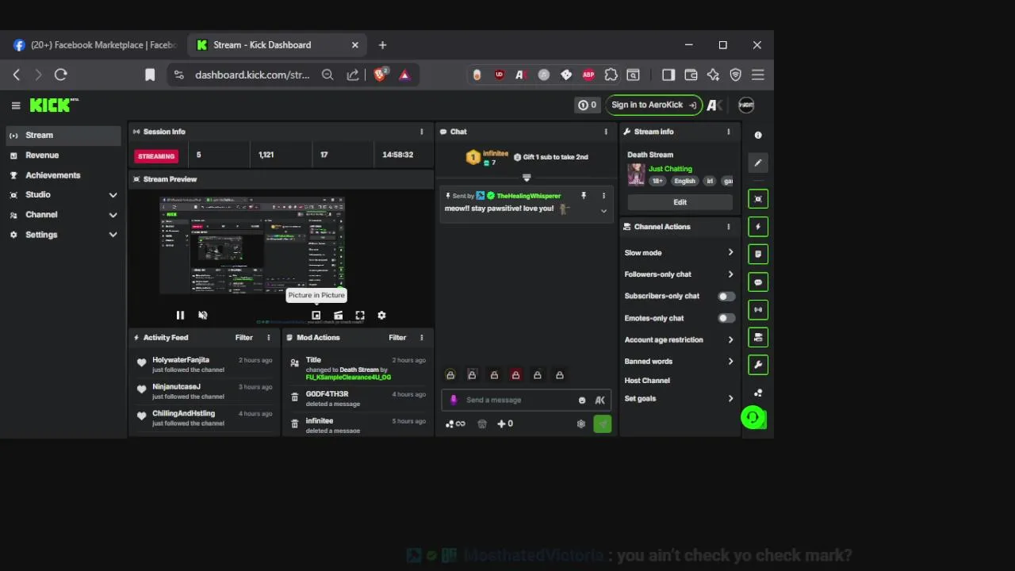The width and height of the screenshot is (1015, 571).
Task: Open Revenue in the left sidebar
Action: point(63,155)
